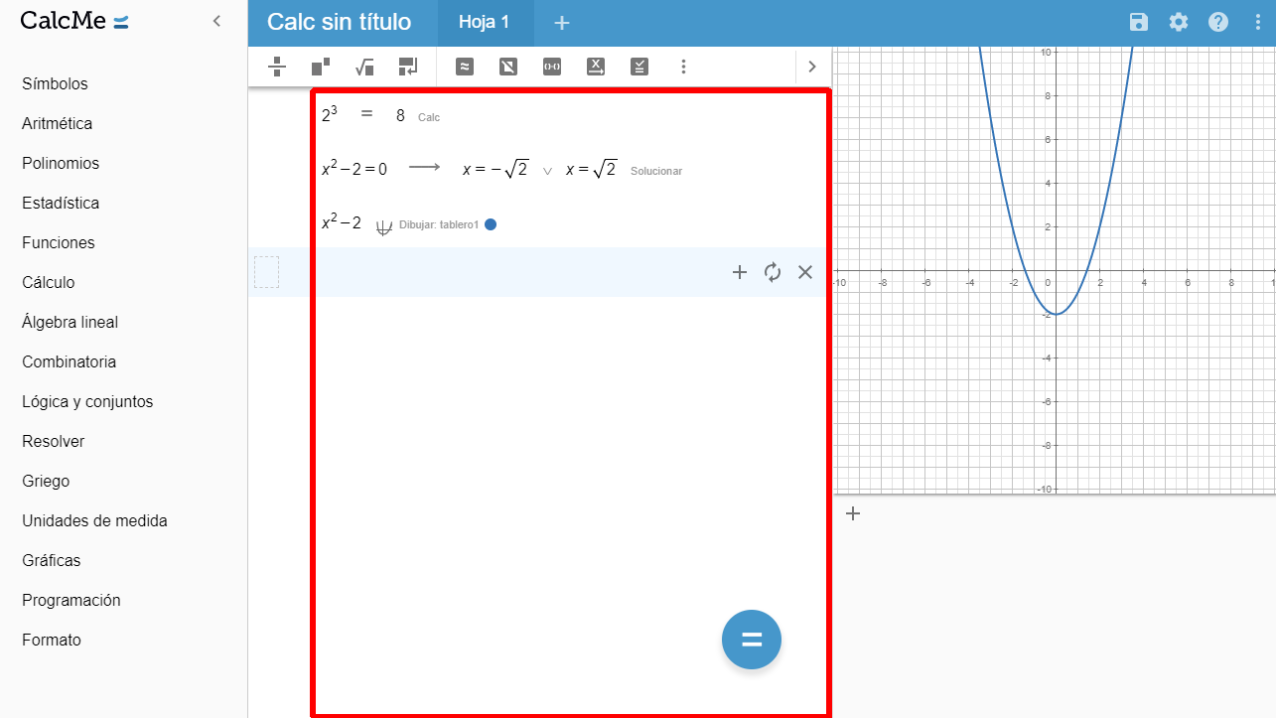Viewport: 1276px width, 718px height.
Task: Open the toolbar more options dots
Action: [683, 67]
